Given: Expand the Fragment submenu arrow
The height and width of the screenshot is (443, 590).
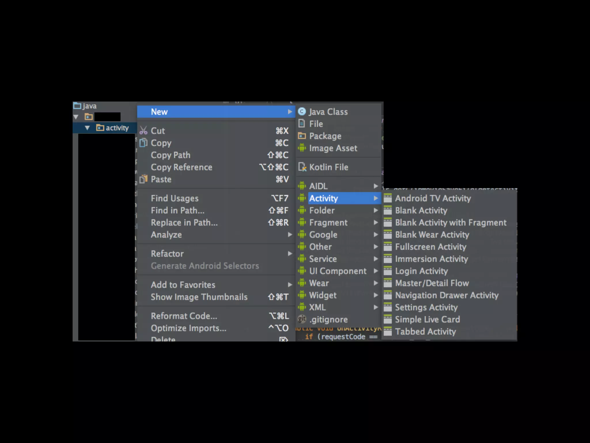Looking at the screenshot, I should click(376, 222).
